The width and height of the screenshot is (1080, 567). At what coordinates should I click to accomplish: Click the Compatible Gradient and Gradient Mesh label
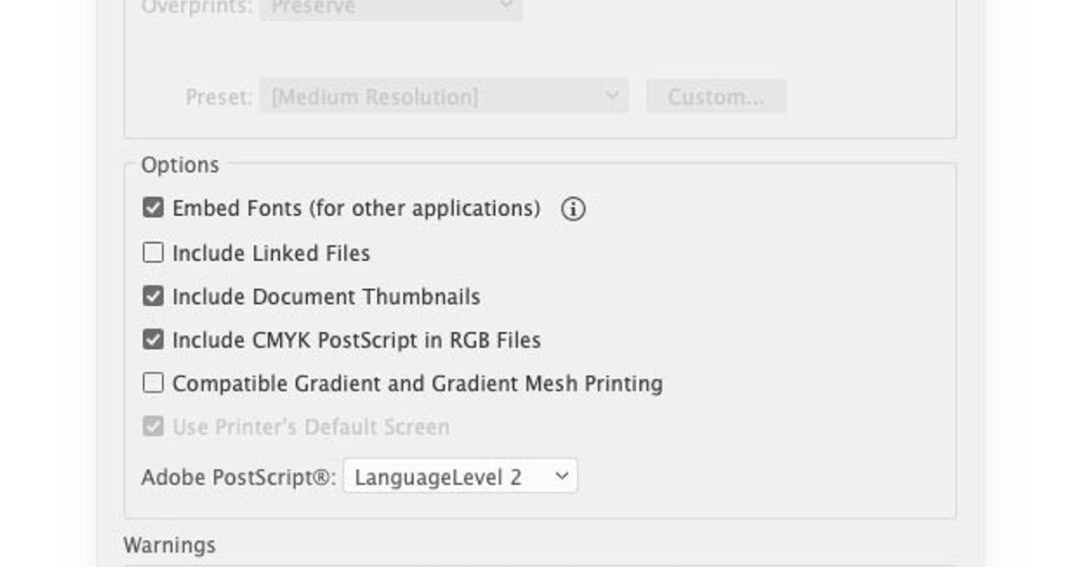(418, 383)
